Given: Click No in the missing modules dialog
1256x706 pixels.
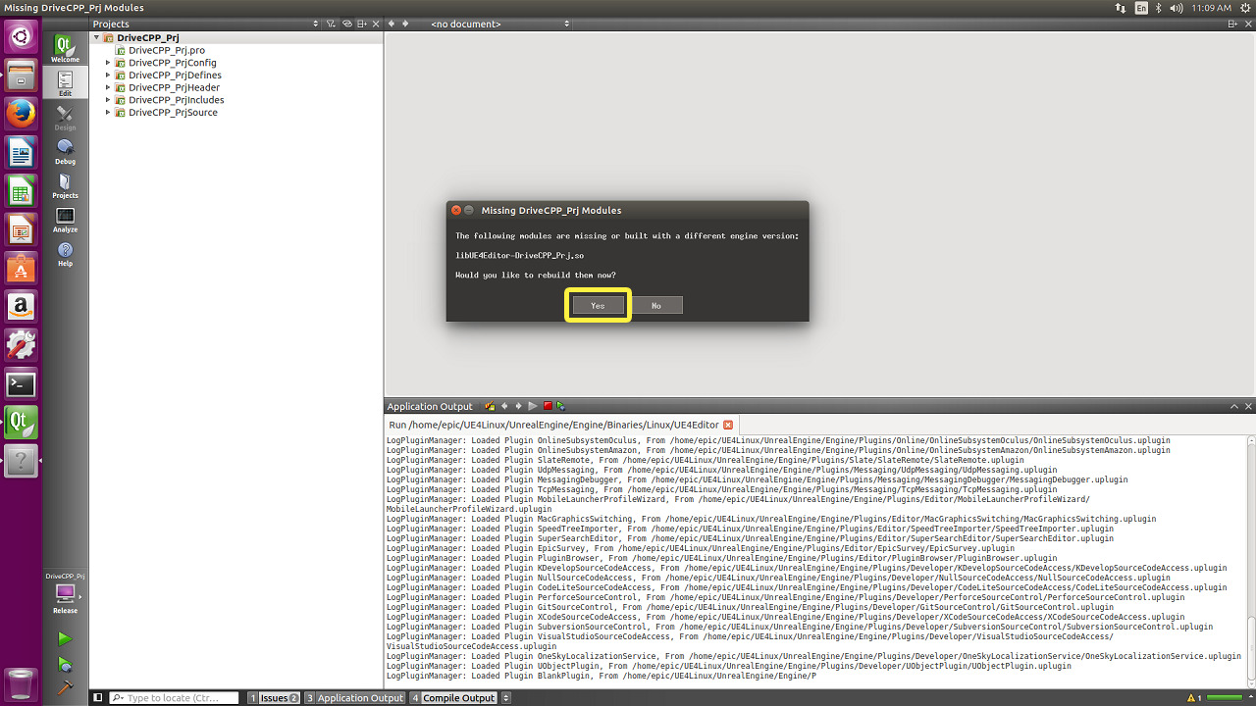Looking at the screenshot, I should click(655, 305).
